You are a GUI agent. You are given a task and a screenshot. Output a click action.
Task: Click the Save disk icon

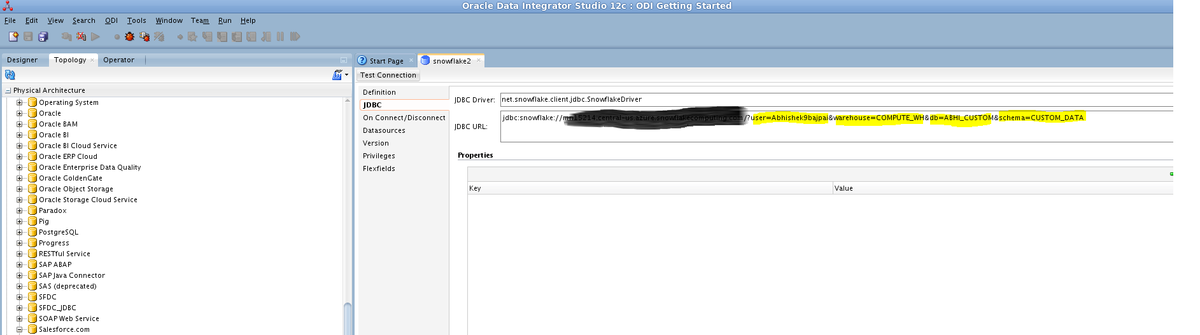[x=28, y=37]
